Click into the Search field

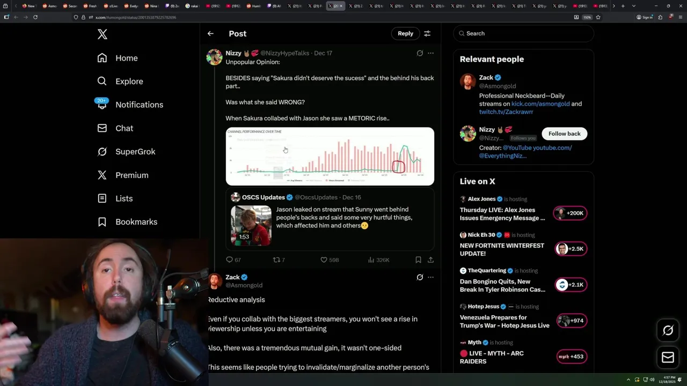pos(523,33)
